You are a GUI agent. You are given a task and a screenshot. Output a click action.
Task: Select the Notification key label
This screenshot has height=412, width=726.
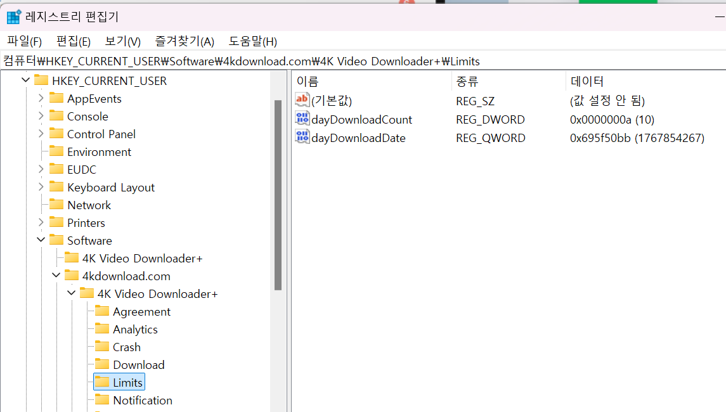point(143,401)
